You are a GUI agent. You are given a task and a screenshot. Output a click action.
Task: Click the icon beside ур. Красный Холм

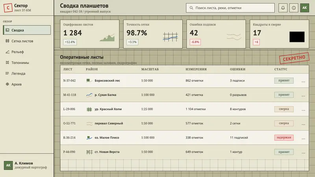tap(89, 109)
